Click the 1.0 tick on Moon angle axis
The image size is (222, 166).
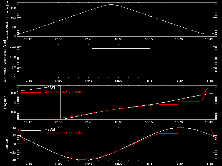pyautogui.click(x=14, y=68)
